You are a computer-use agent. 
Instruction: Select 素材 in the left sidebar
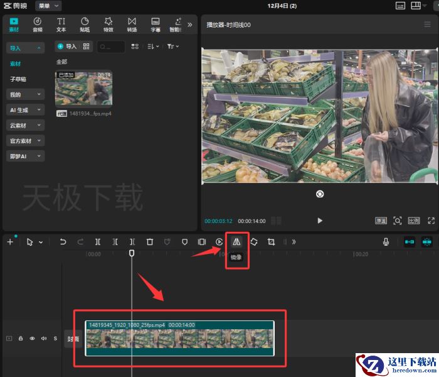(x=16, y=63)
